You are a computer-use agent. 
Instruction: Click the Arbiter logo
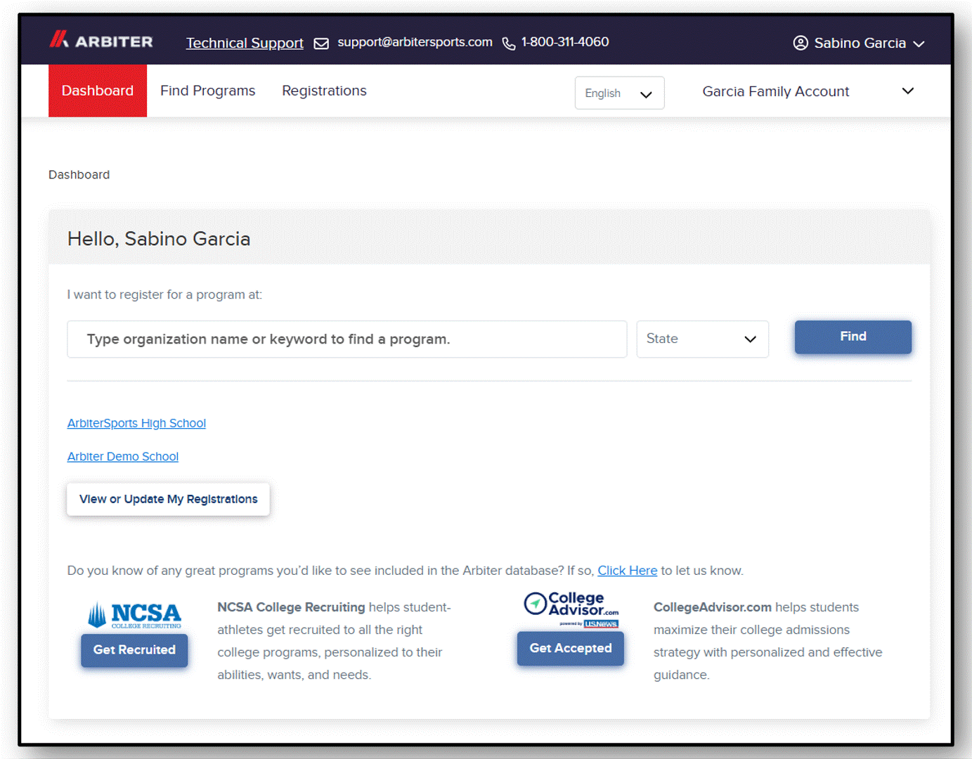101,41
